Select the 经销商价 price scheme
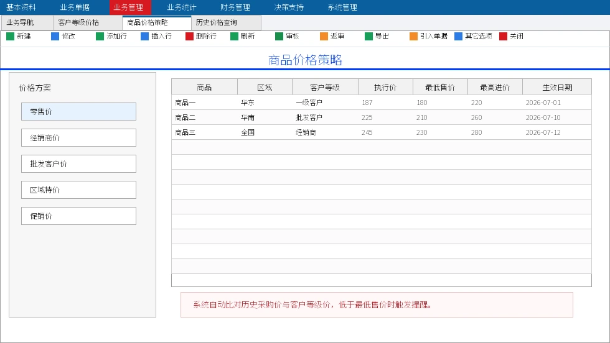610x343 pixels. 78,137
